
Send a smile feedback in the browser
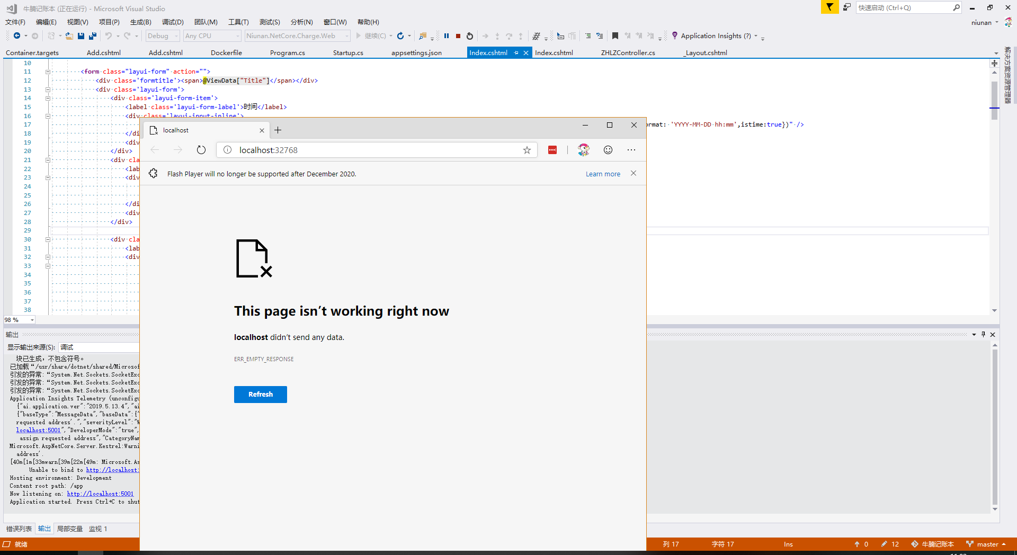[x=608, y=150]
